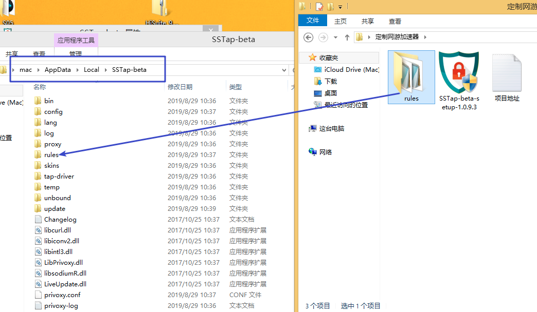Image resolution: width=537 pixels, height=312 pixels.
Task: Open recent locations dropdown in right window
Action: coord(335,37)
